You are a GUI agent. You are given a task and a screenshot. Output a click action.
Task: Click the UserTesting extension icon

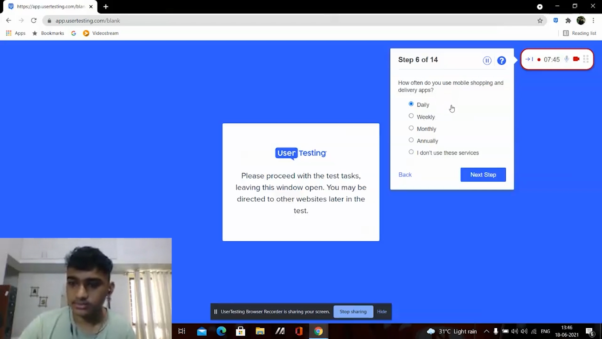[x=556, y=21]
